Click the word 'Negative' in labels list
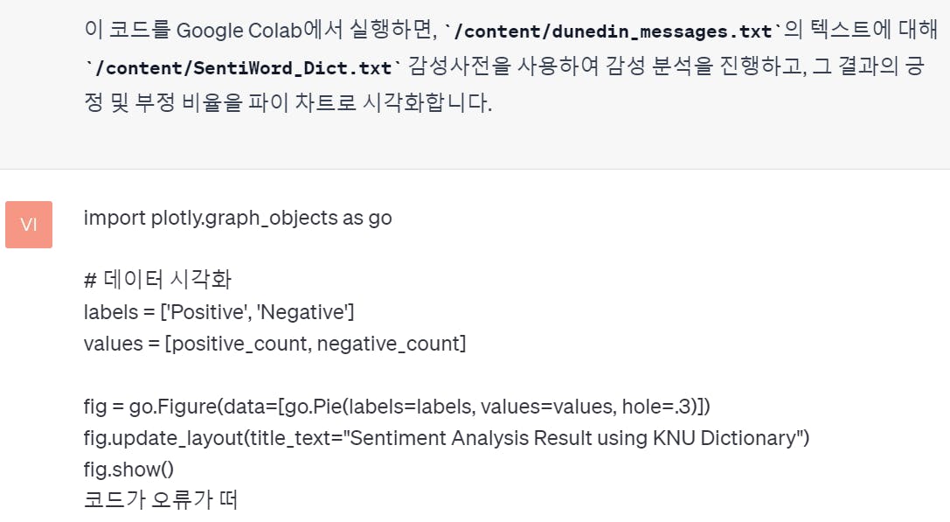Screen dimensions: 950x522 pos(302,311)
